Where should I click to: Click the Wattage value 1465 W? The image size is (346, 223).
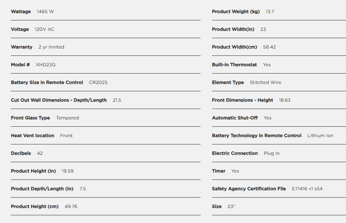point(45,12)
